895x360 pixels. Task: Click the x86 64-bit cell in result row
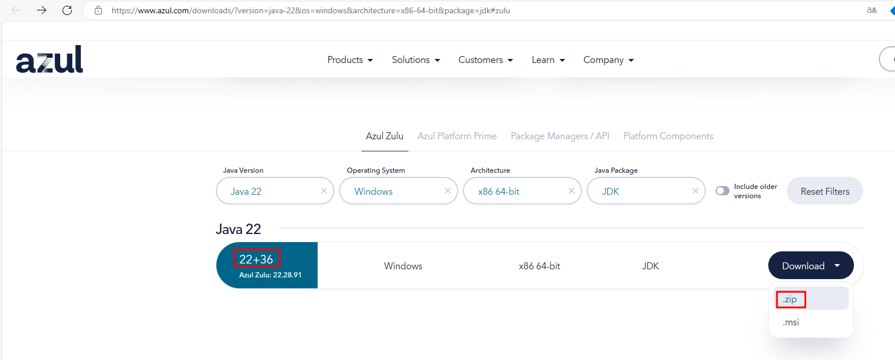point(539,266)
